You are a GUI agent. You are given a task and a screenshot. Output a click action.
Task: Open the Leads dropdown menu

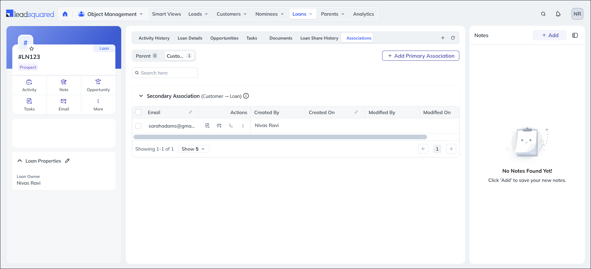pyautogui.click(x=198, y=14)
